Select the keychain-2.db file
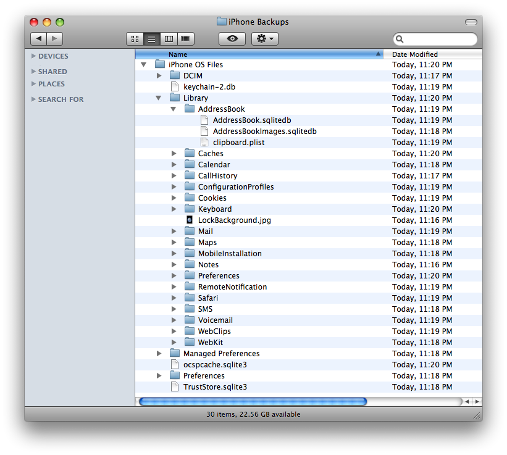The image size is (507, 455). [x=209, y=87]
